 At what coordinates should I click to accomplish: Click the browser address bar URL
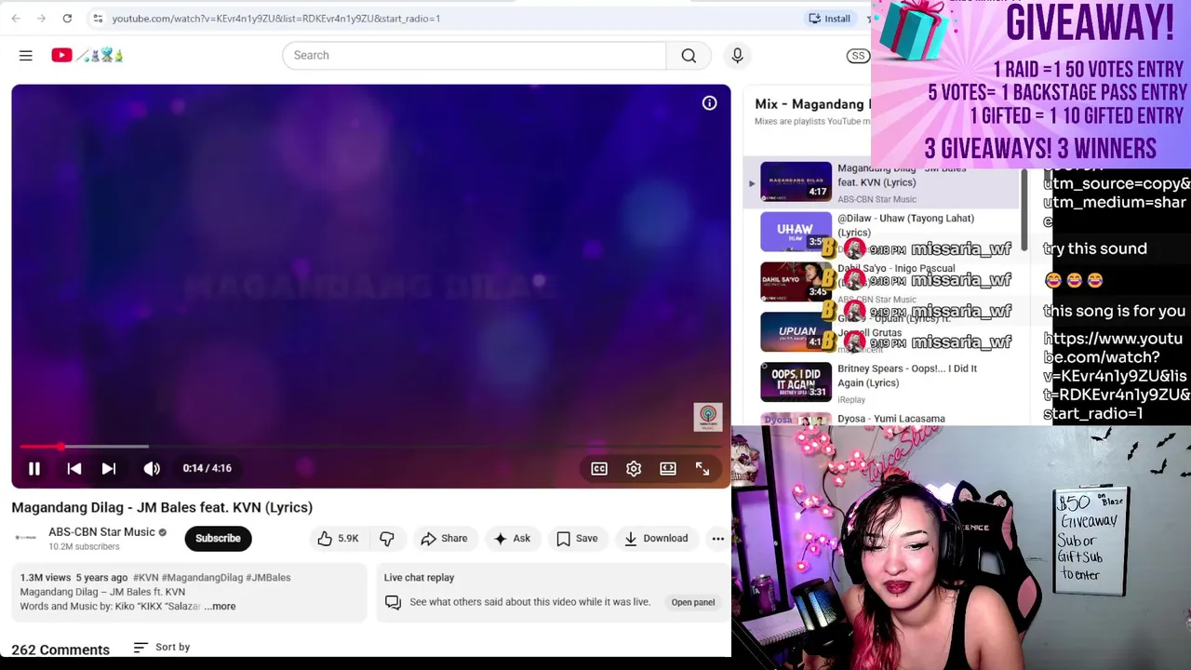pyautogui.click(x=276, y=19)
